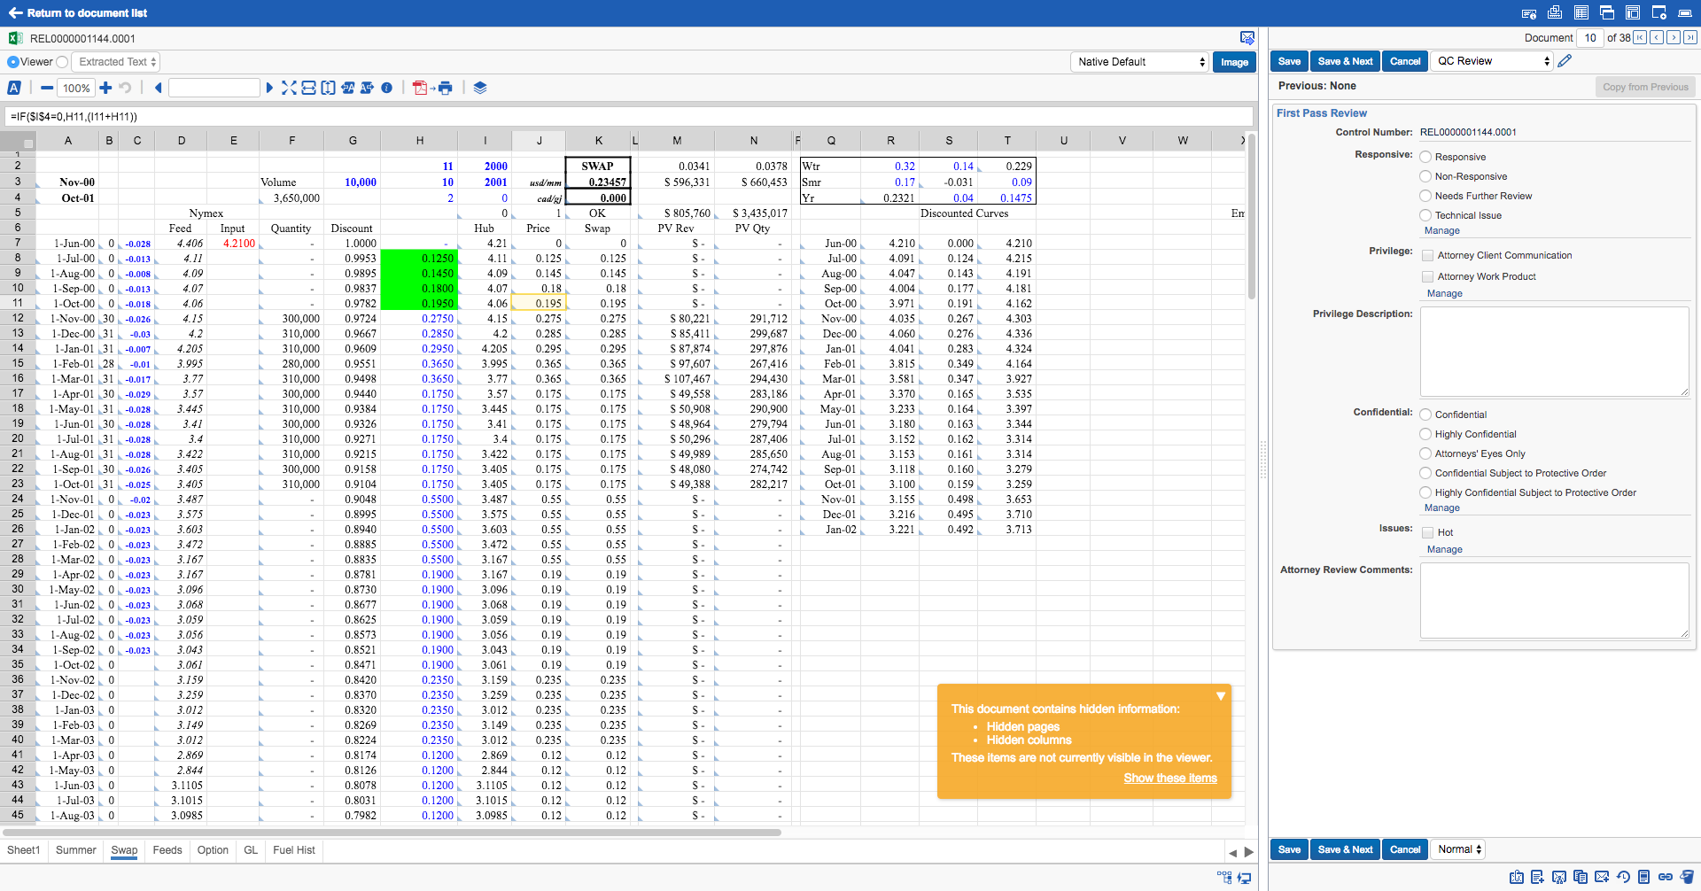Open the layers stack icon
Viewport: 1701px width, 891px height.
(480, 88)
